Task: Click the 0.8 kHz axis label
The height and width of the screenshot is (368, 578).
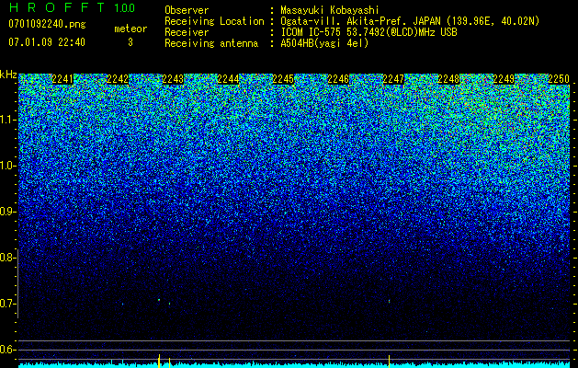Action: pos(7,258)
